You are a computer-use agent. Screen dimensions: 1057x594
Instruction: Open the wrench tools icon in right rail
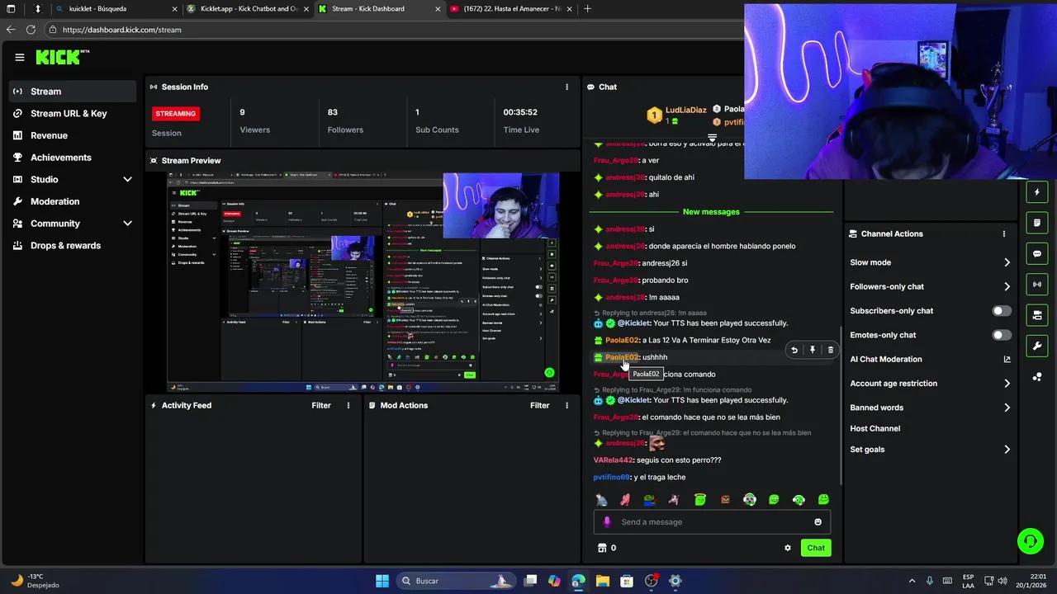pos(1037,346)
